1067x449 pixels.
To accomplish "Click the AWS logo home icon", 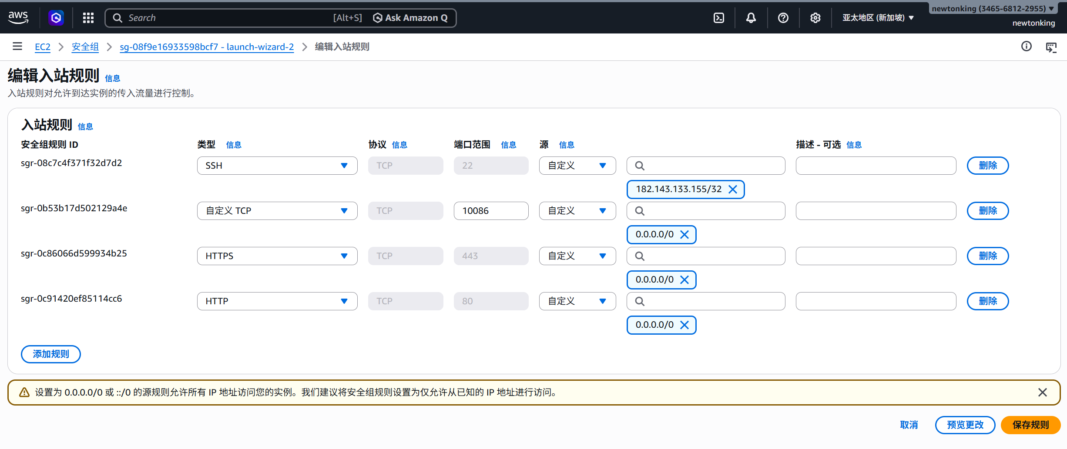I will click(x=18, y=17).
